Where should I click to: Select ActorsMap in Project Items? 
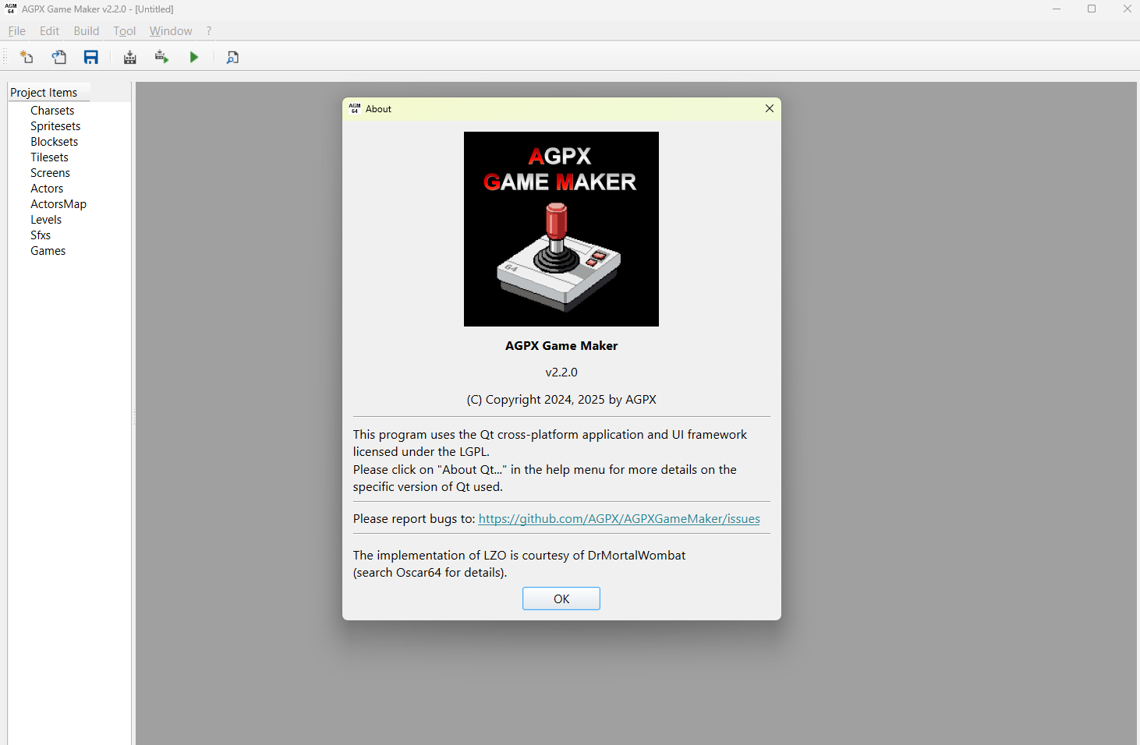(58, 204)
